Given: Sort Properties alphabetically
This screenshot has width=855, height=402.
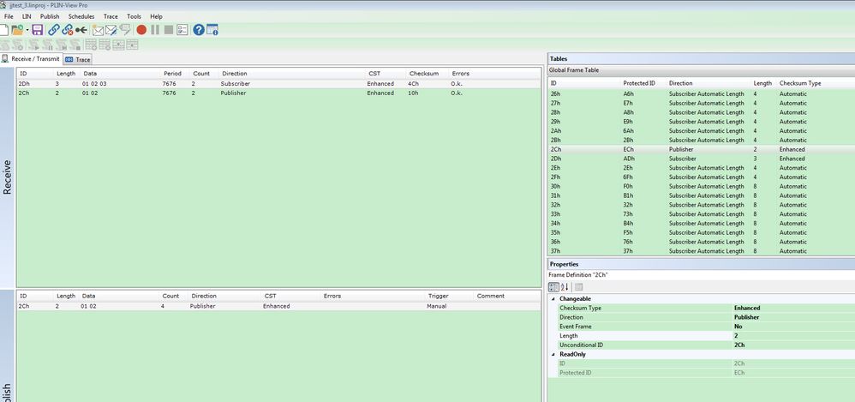Looking at the screenshot, I should pyautogui.click(x=565, y=287).
